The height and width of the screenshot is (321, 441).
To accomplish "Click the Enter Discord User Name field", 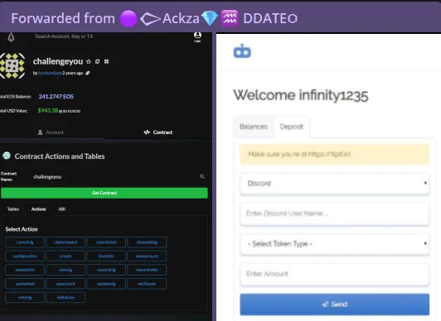I will pos(335,213).
